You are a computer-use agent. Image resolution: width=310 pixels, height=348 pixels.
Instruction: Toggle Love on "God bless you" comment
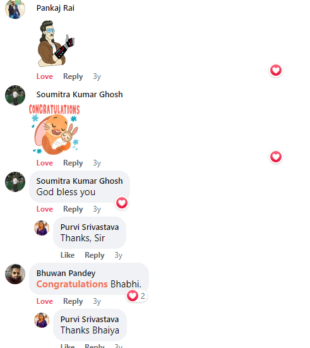click(45, 209)
